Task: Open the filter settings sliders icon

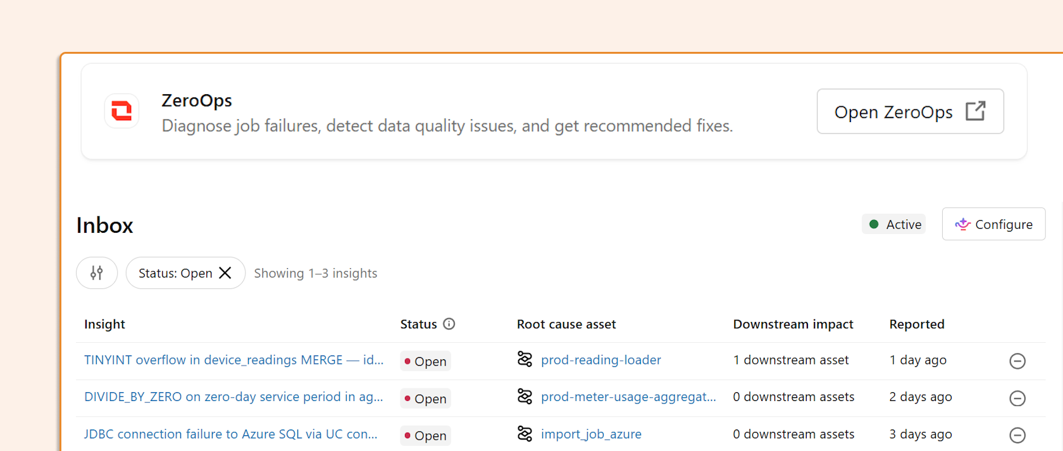Action: [97, 273]
